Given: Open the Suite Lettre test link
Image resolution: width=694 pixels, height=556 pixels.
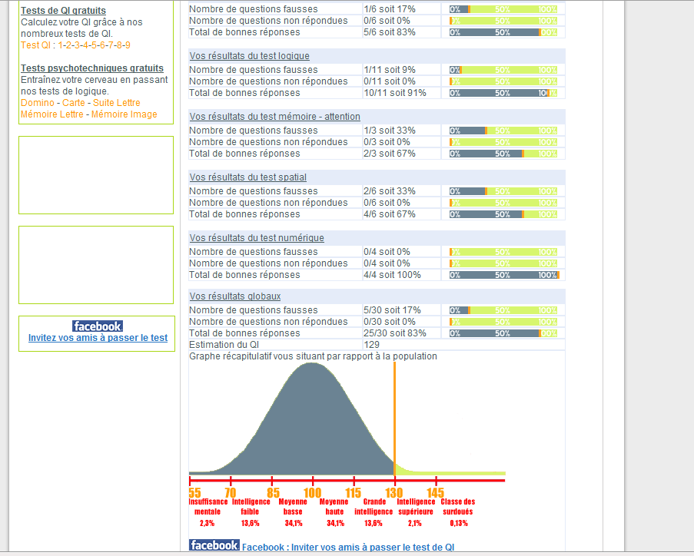Looking at the screenshot, I should pyautogui.click(x=116, y=103).
